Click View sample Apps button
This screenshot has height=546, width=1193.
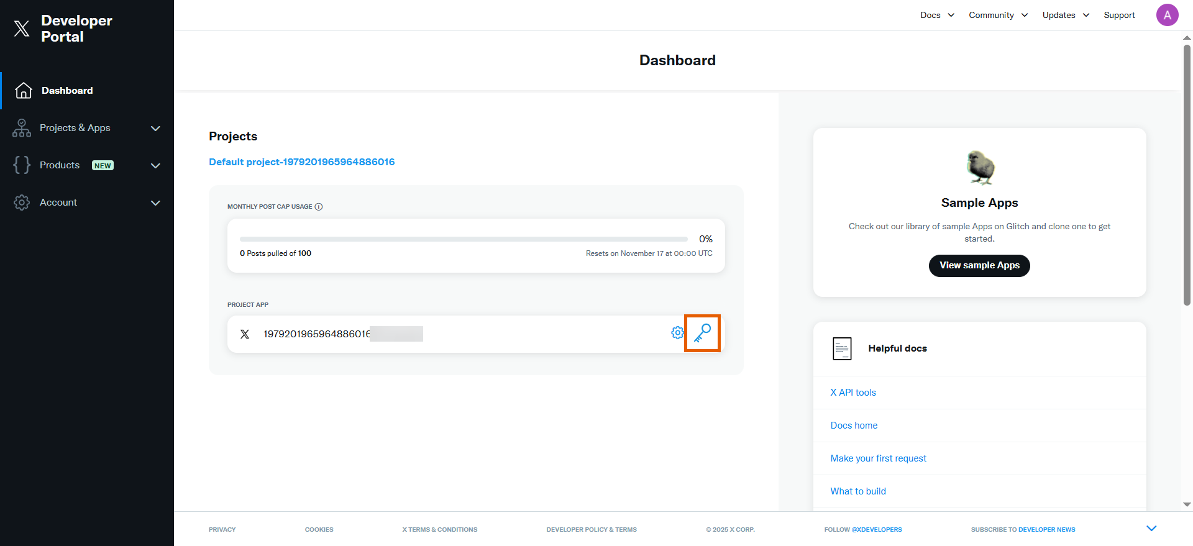click(979, 265)
